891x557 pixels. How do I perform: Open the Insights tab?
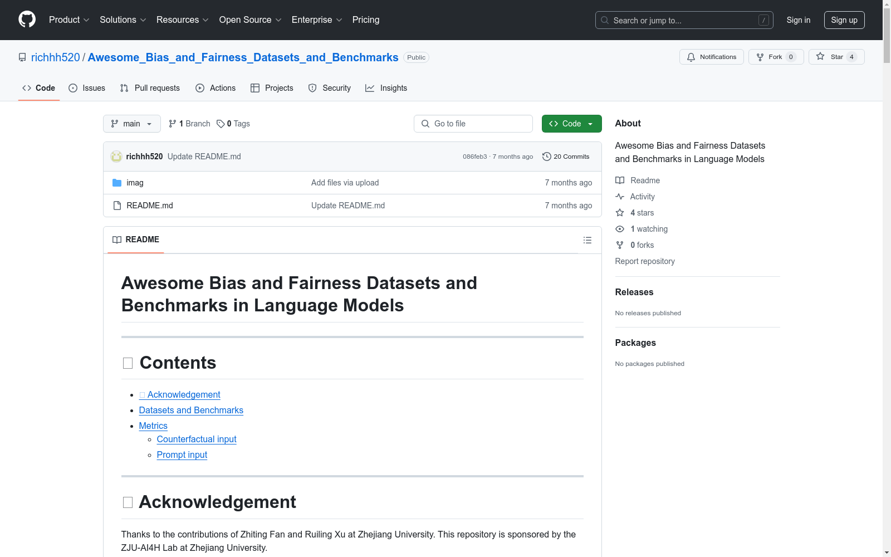click(386, 88)
